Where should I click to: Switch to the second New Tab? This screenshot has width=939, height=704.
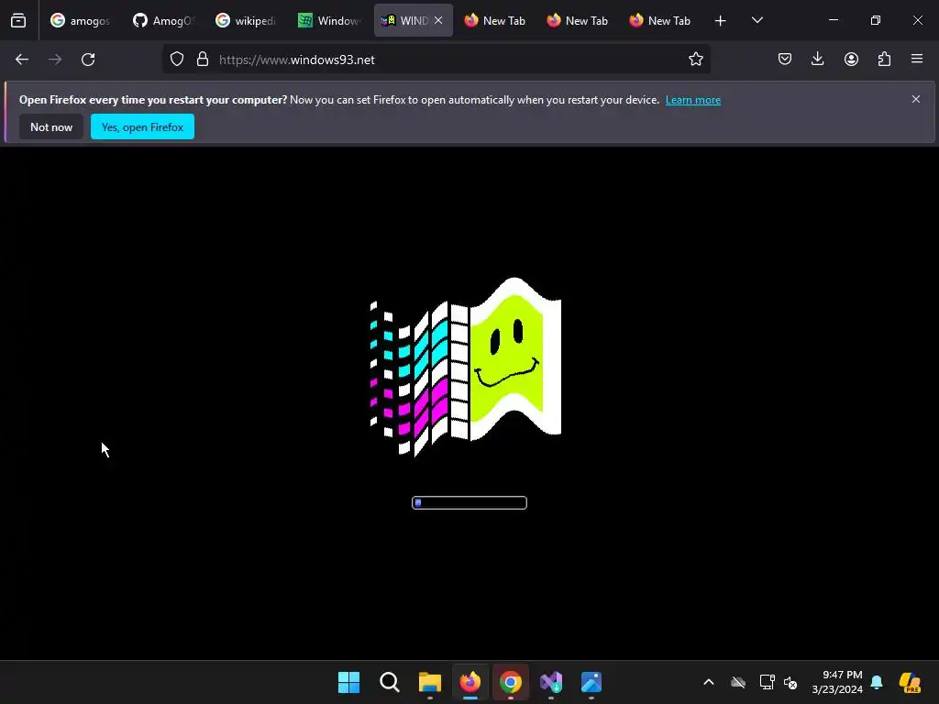[x=578, y=21]
